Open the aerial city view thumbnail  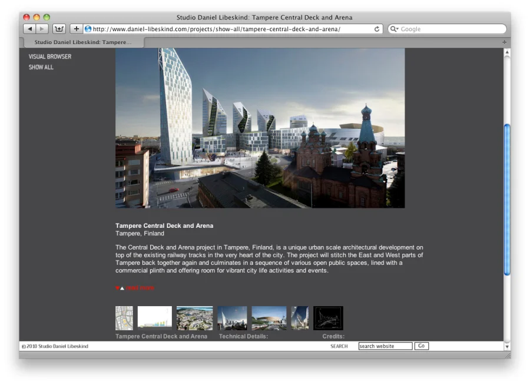point(194,318)
